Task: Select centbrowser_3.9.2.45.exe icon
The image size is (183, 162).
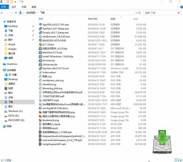Action: click(40, 36)
